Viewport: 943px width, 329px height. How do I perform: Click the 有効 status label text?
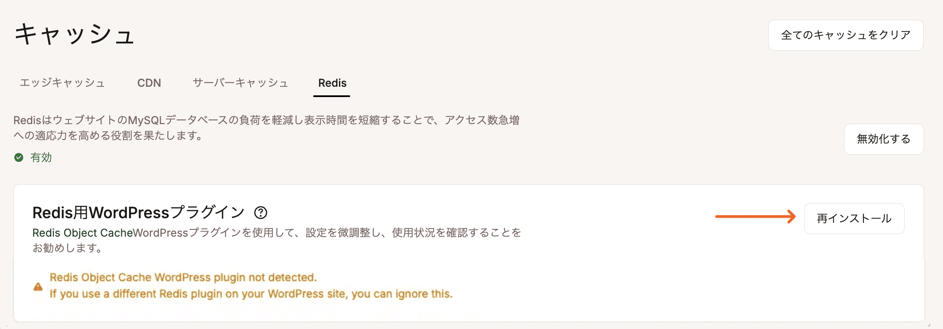(x=40, y=158)
